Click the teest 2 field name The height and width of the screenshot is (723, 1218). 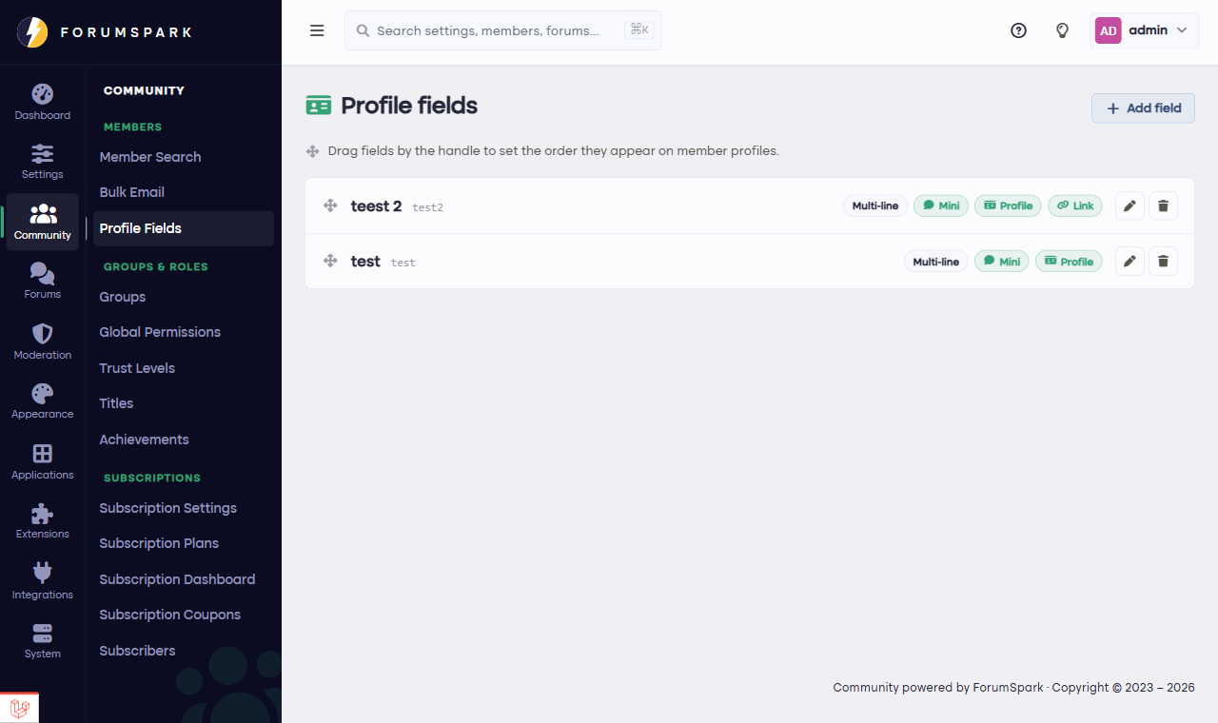[x=377, y=206]
